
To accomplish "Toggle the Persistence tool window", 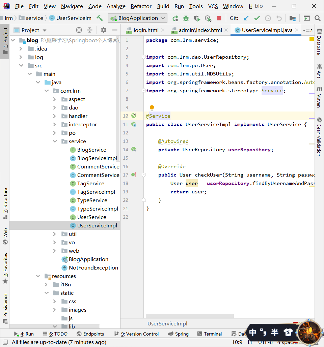I will [5, 309].
